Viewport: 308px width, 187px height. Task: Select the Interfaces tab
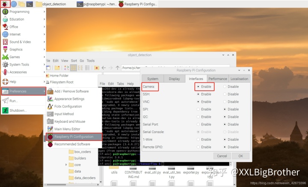coord(196,79)
